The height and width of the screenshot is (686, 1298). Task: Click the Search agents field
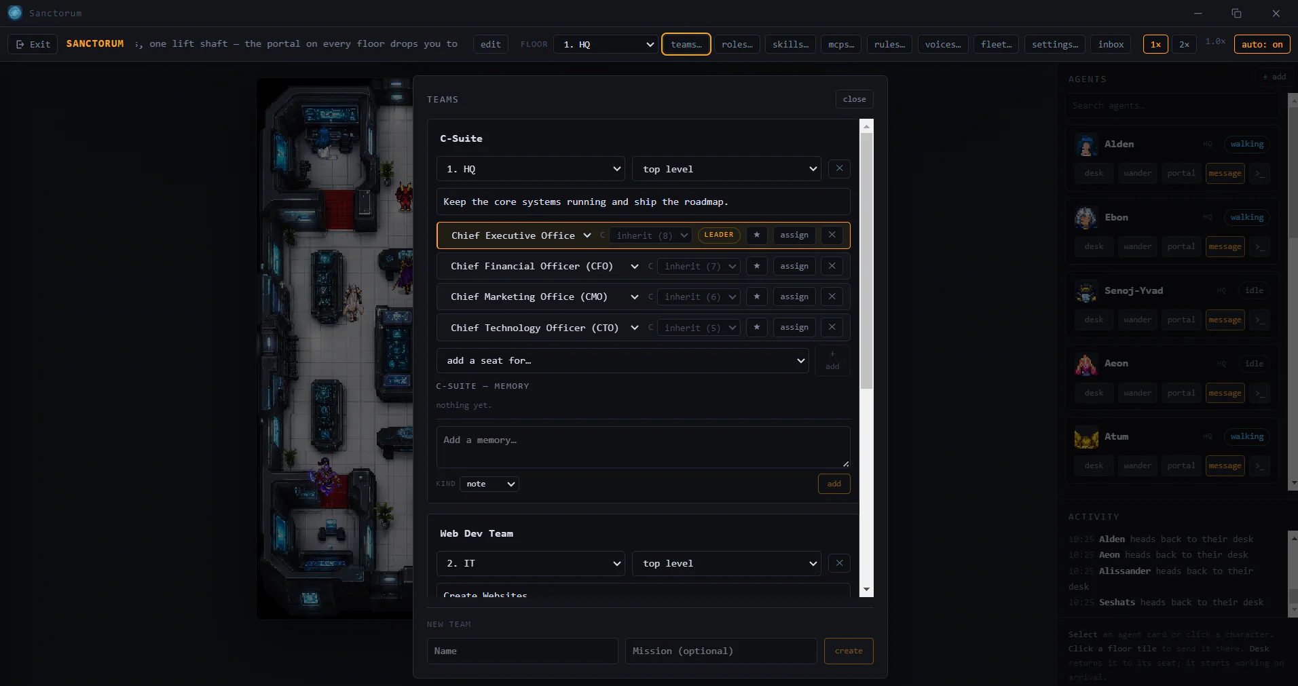point(1172,106)
